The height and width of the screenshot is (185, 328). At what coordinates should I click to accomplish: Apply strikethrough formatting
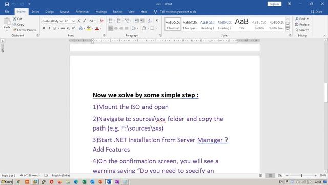click(63, 28)
